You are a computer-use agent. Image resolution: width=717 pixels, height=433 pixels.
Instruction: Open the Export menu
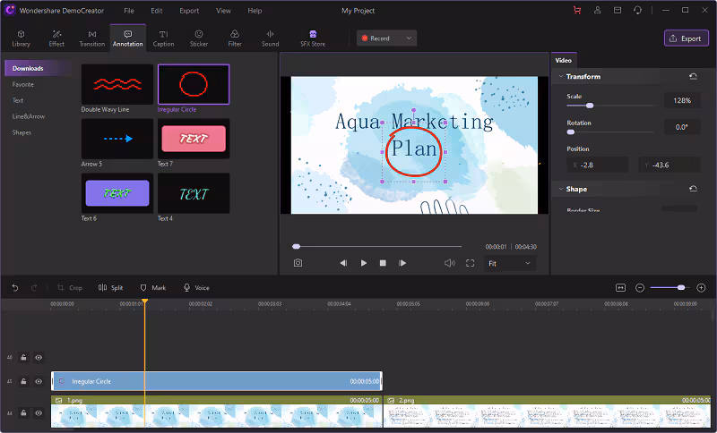pos(189,11)
